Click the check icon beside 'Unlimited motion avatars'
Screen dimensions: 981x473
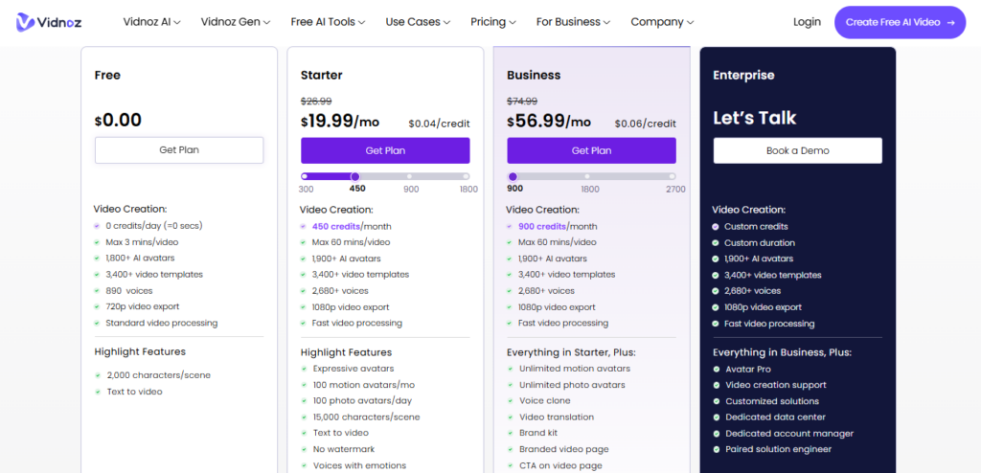[511, 370]
